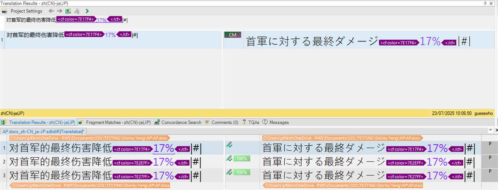Open Project Settings in Translation Results toolbar
The height and width of the screenshot is (190, 498).
click(22, 11)
